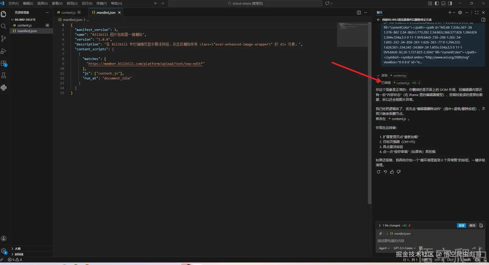Open the Run and Debug view
This screenshot has width=489, height=265.
coord(4,51)
